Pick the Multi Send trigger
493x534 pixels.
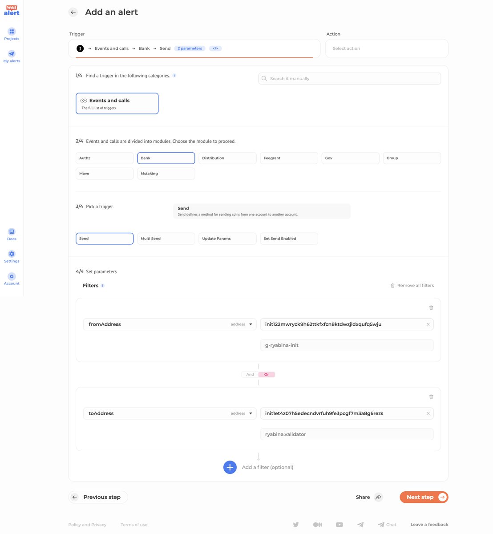[166, 239]
